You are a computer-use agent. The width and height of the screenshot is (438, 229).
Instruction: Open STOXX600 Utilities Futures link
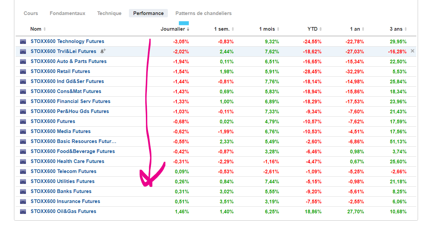tap(63, 181)
